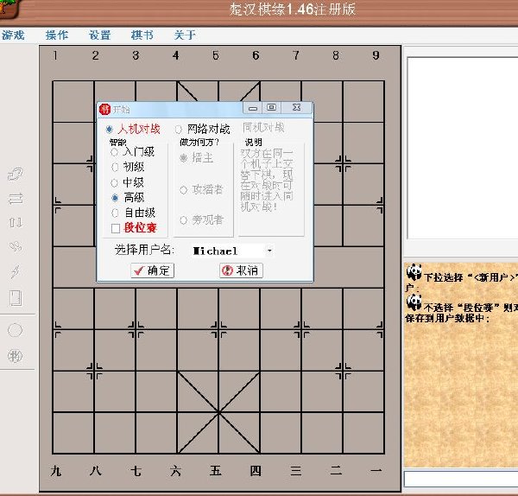Click the lightning bolt sidebar icon
This screenshot has height=496, width=518.
[x=16, y=271]
